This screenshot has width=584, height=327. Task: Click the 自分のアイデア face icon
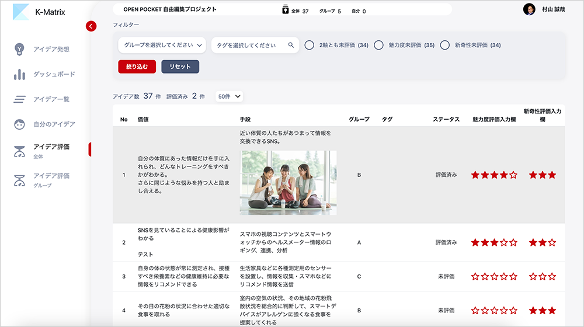pyautogui.click(x=20, y=124)
